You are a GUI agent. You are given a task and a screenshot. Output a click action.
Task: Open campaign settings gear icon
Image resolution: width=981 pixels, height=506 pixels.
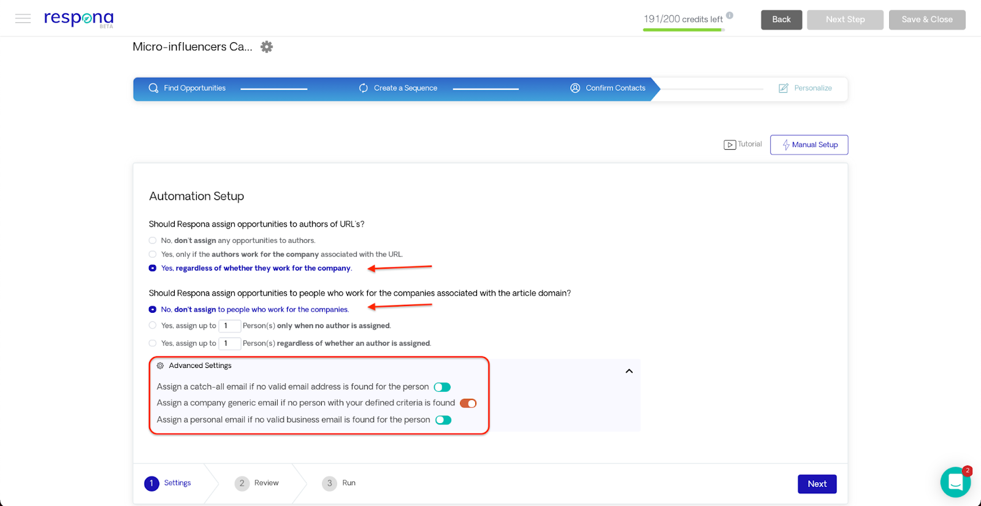coord(267,47)
